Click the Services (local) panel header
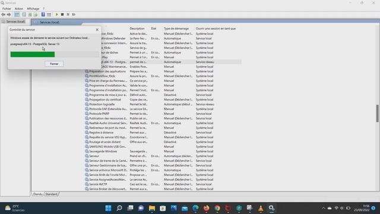This screenshot has width=380, height=214. (x=49, y=22)
